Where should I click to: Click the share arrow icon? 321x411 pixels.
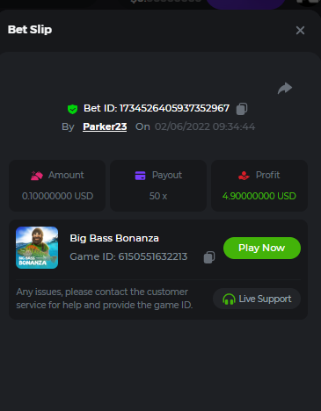285,88
